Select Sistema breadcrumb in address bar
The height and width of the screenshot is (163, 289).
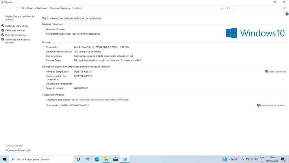(78, 8)
